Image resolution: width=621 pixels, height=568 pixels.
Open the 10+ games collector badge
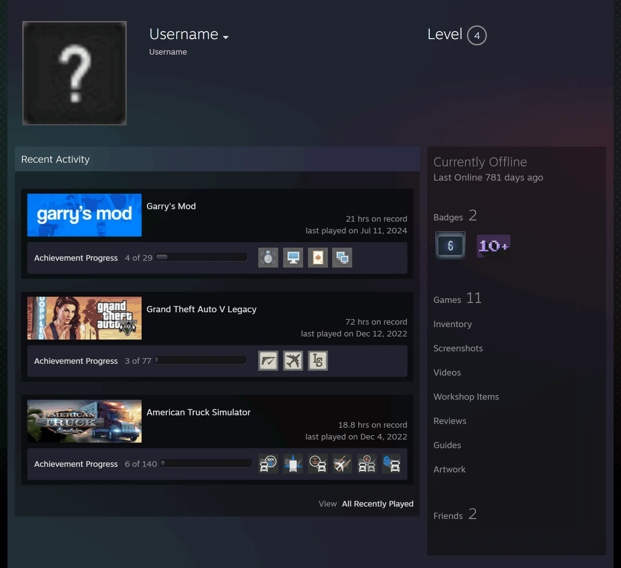tap(494, 246)
